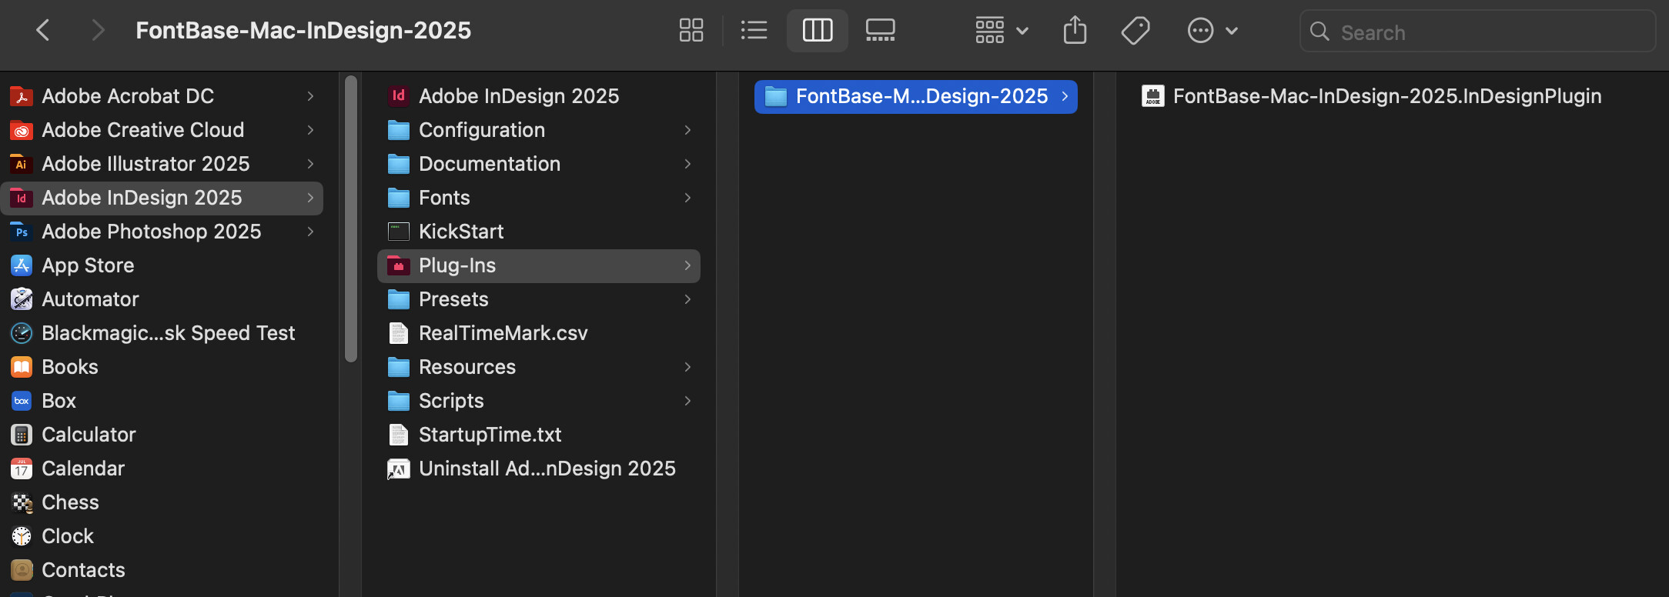Switch to gallery view

(880, 31)
